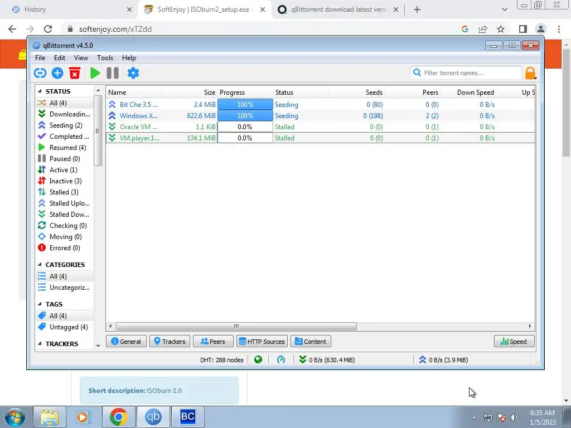This screenshot has width=571, height=428.
Task: Click the download speed status bar entry
Action: [x=327, y=360]
